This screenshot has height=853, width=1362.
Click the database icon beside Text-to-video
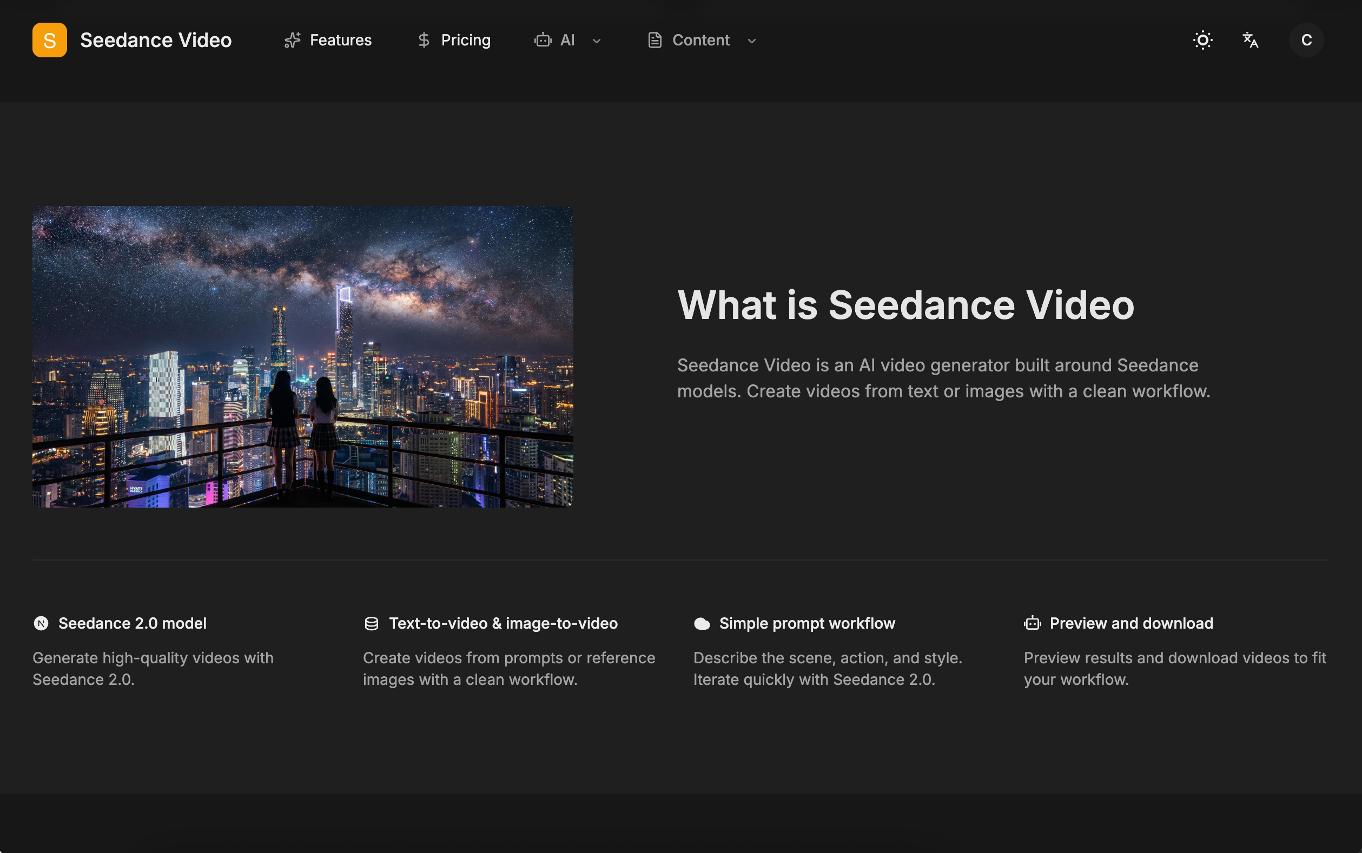pos(372,623)
